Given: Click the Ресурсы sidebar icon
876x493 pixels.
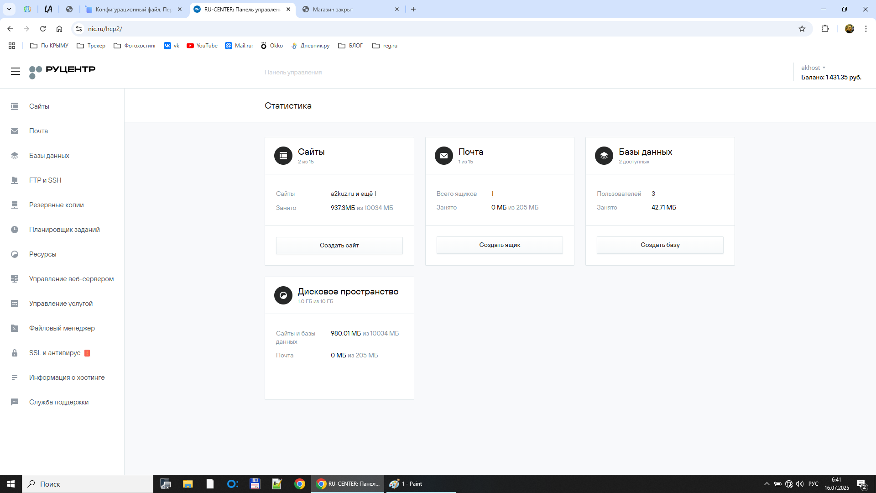Looking at the screenshot, I should tap(15, 254).
